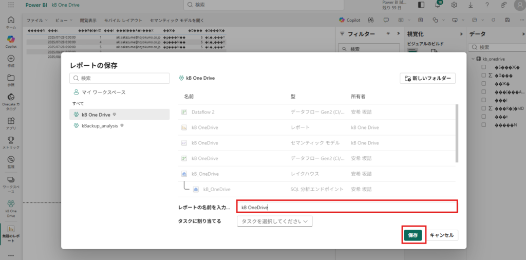Open the タスクを選択してください dropdown
The height and width of the screenshot is (260, 526).
click(x=274, y=221)
